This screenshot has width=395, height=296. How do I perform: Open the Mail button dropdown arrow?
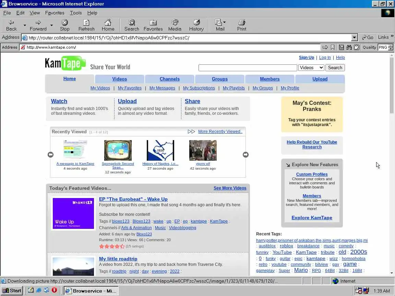(224, 22)
